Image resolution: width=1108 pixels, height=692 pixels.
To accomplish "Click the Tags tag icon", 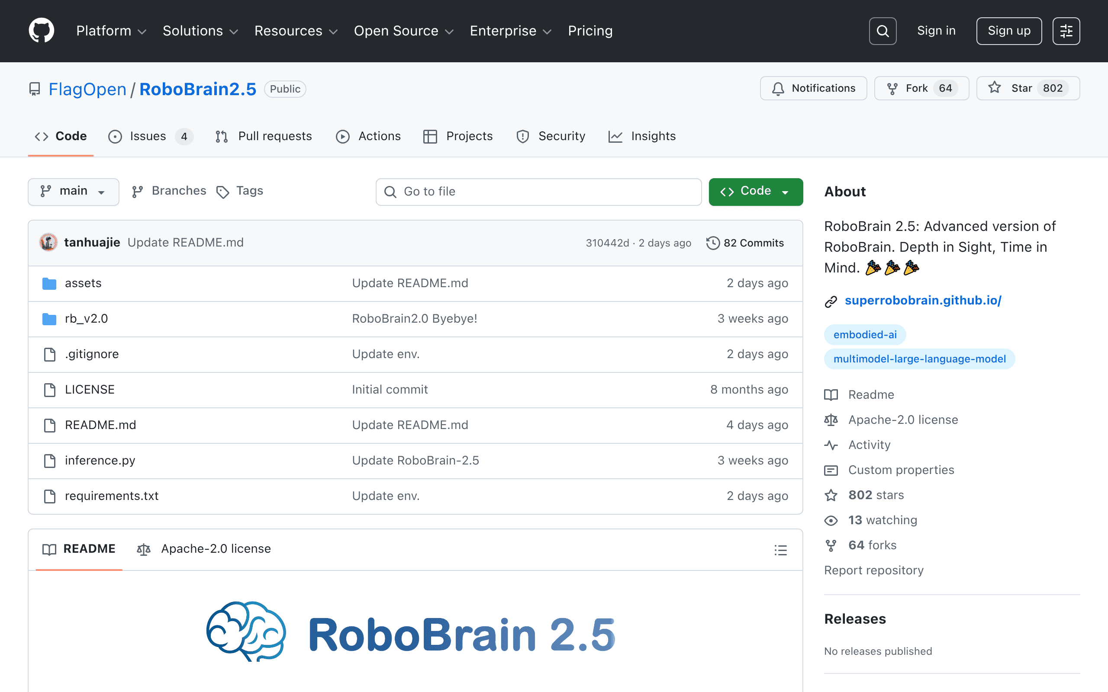I will pyautogui.click(x=222, y=192).
